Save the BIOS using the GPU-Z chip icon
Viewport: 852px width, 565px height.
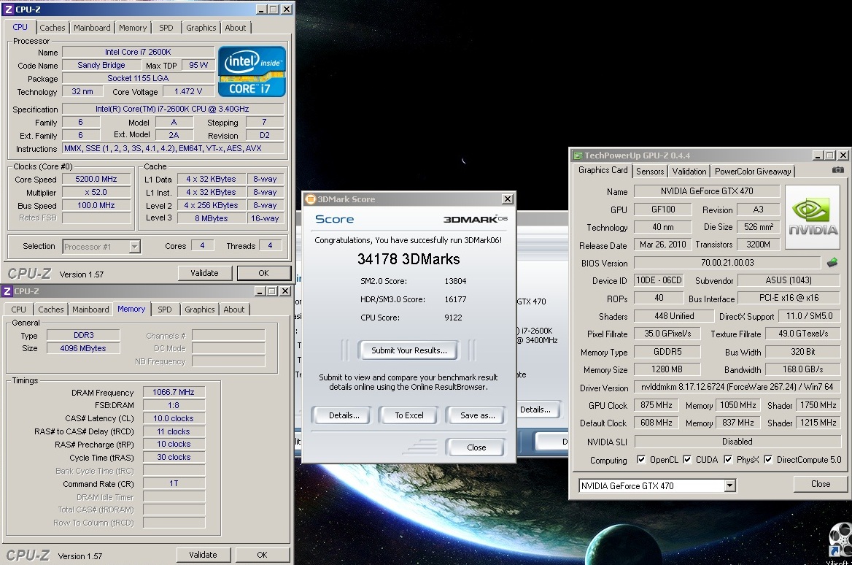tap(832, 264)
